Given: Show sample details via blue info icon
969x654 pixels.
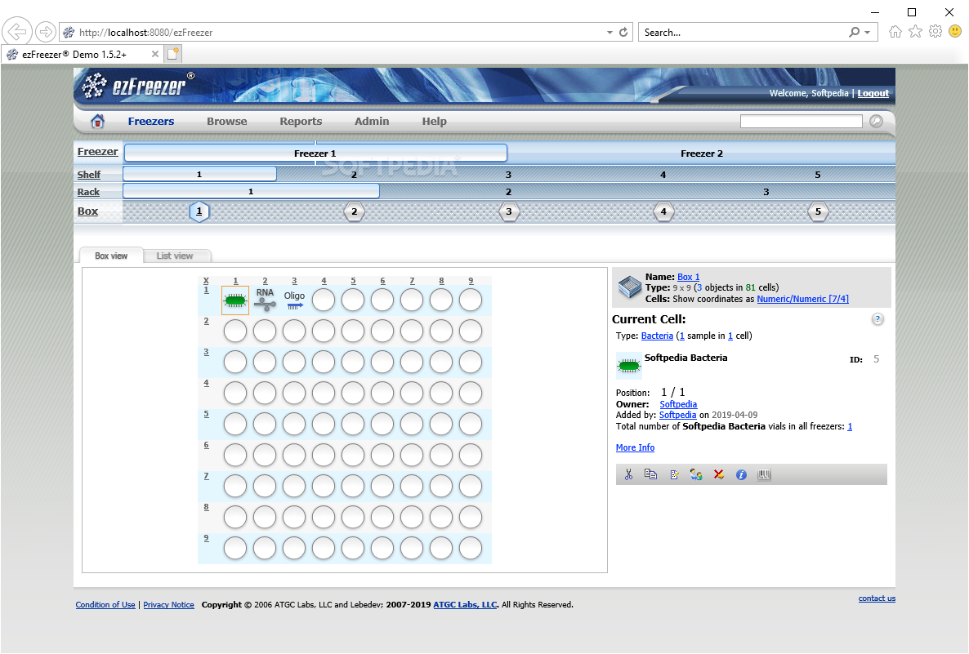Looking at the screenshot, I should (x=741, y=474).
